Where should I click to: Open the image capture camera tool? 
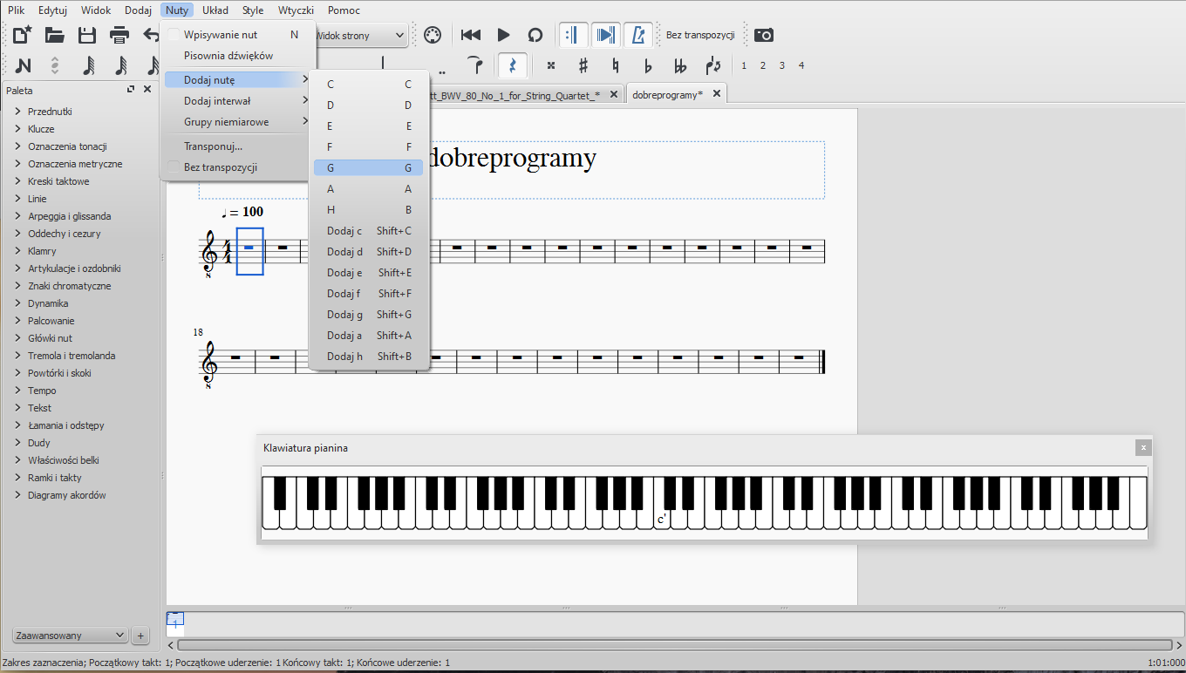764,35
